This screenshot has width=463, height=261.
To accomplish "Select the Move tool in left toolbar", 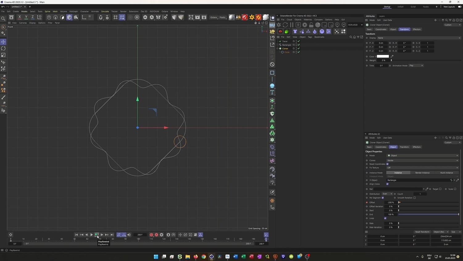I will pyautogui.click(x=3, y=42).
